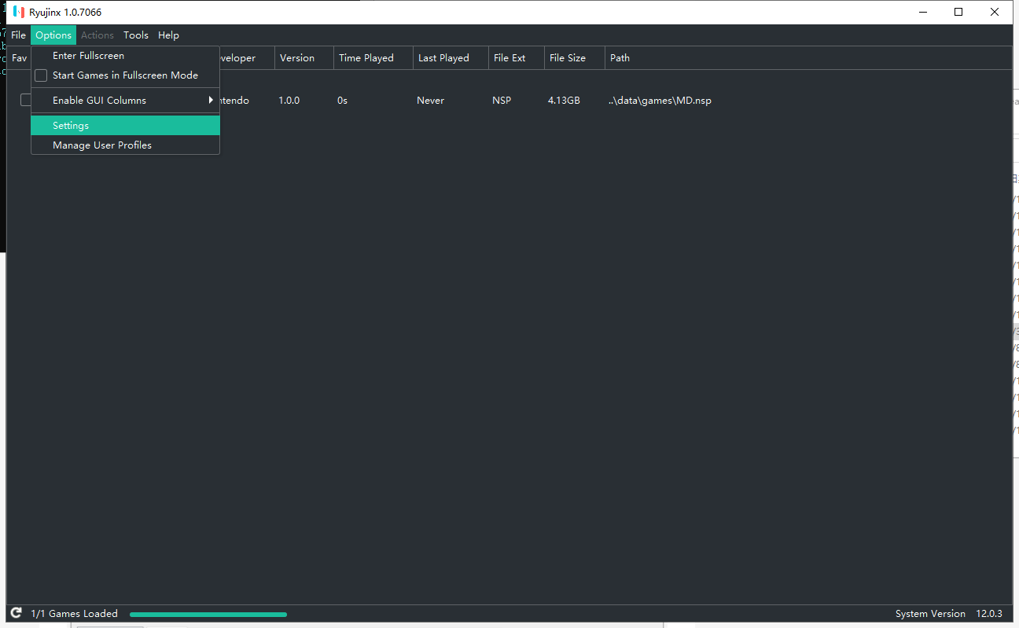The width and height of the screenshot is (1019, 628).
Task: Select the MD.nsp game row path
Action: 660,101
